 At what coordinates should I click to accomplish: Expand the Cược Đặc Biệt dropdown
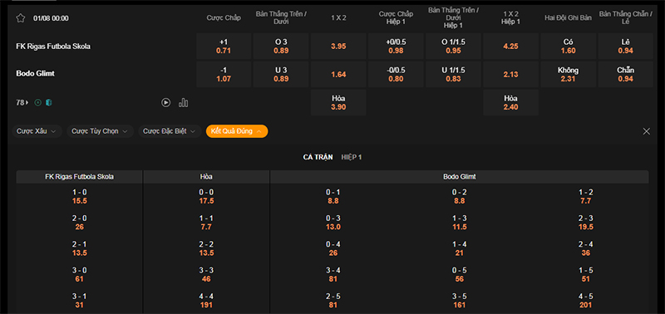pyautogui.click(x=170, y=131)
